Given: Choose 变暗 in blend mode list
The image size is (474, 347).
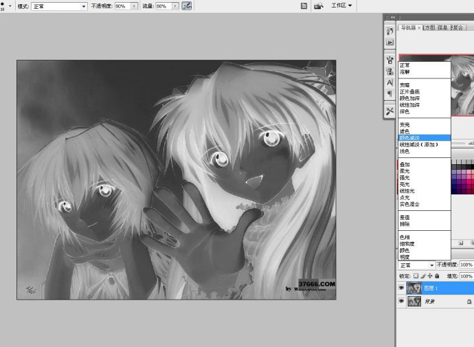Looking at the screenshot, I should point(424,85).
